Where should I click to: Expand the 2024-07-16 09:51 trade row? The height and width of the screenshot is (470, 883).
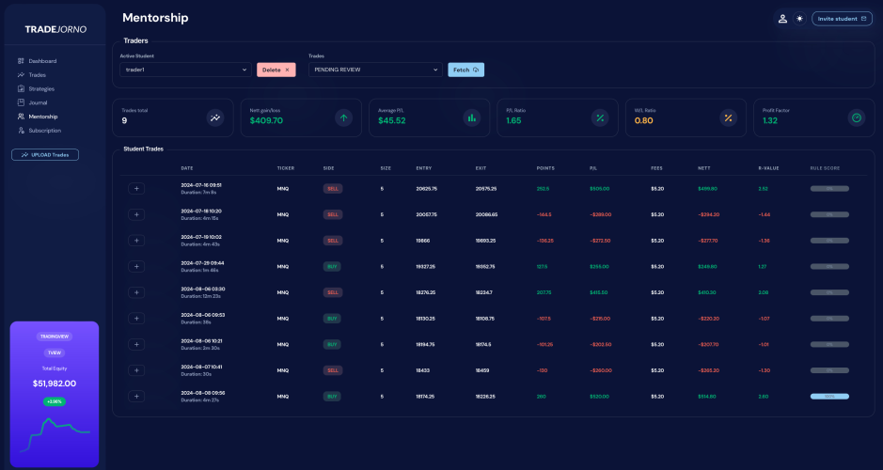[x=136, y=189]
